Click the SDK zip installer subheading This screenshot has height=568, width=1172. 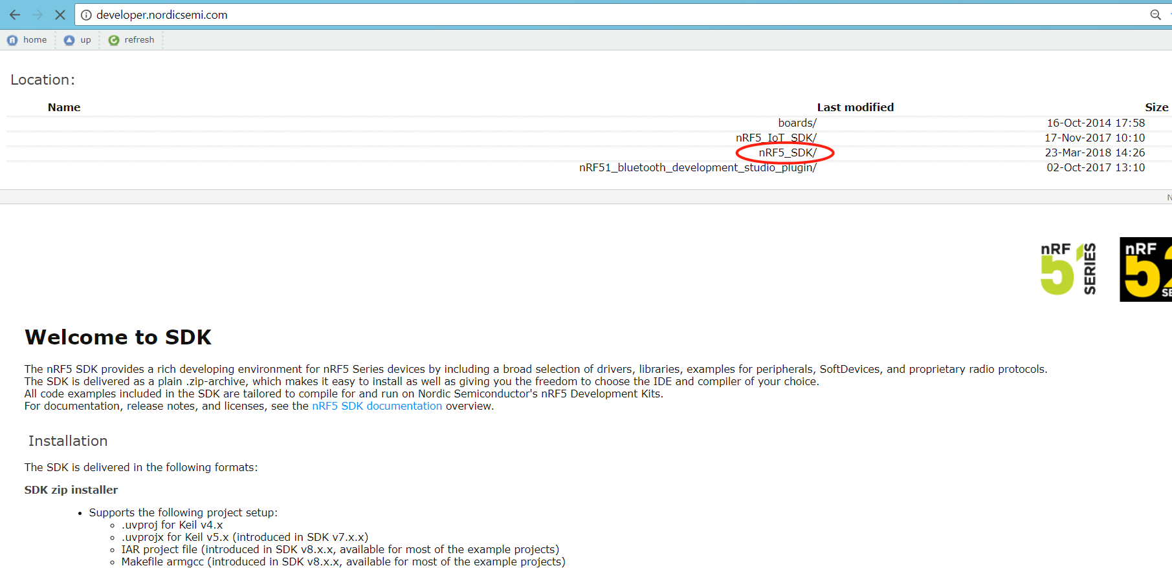tap(71, 490)
